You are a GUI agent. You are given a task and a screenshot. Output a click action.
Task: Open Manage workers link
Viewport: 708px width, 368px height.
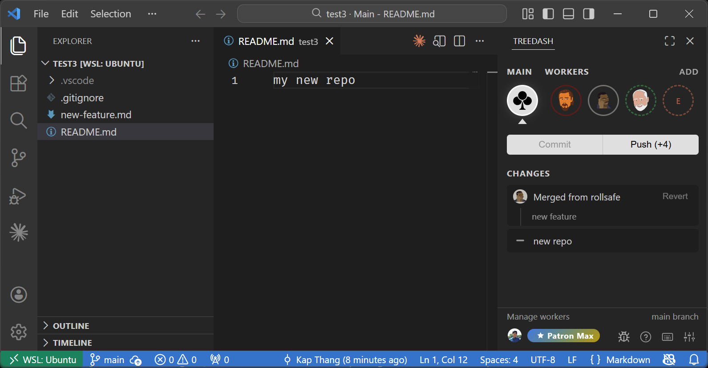[x=538, y=316]
